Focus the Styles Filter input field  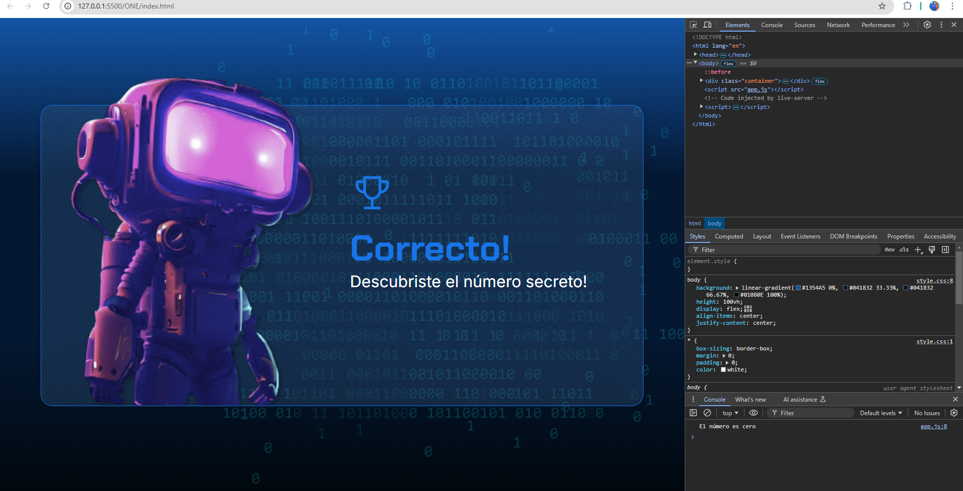[784, 250]
